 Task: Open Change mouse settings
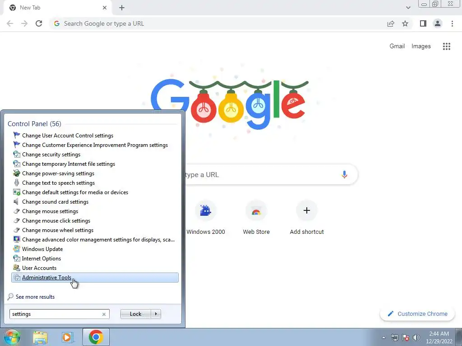(95, 211)
